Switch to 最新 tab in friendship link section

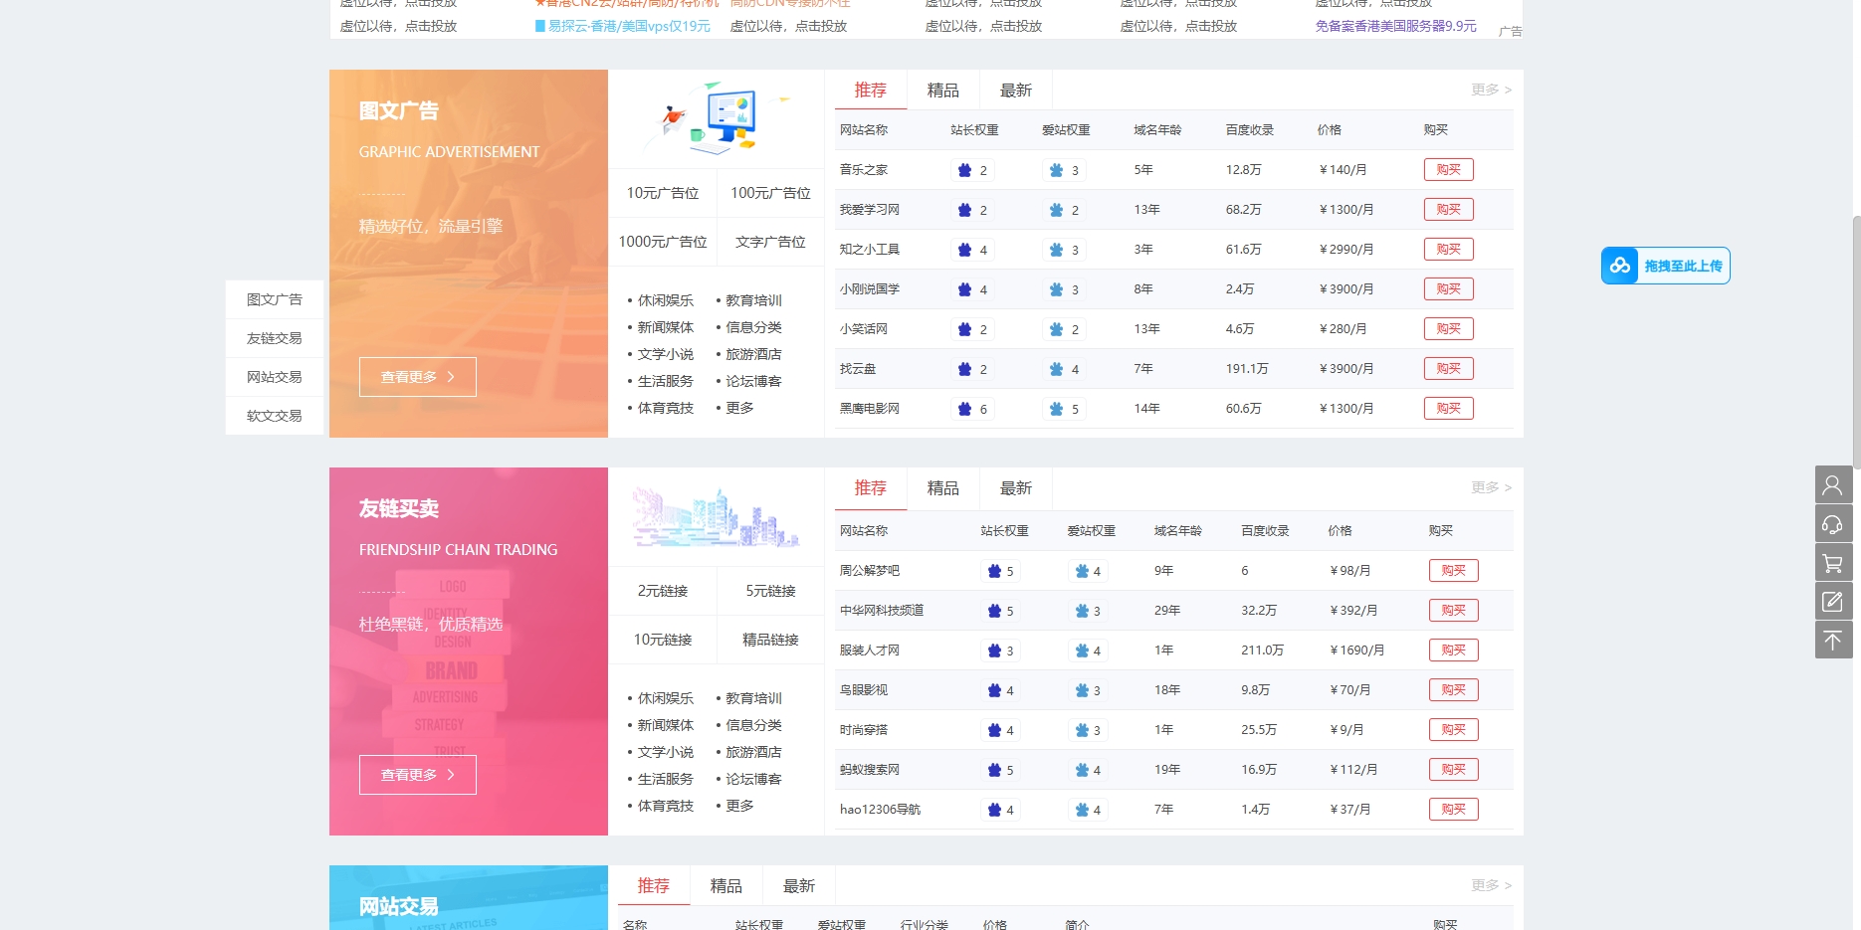1015,488
